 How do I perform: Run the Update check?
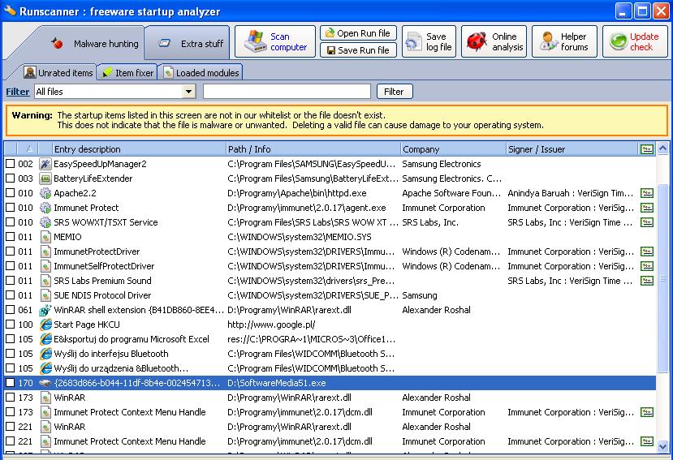pos(635,41)
